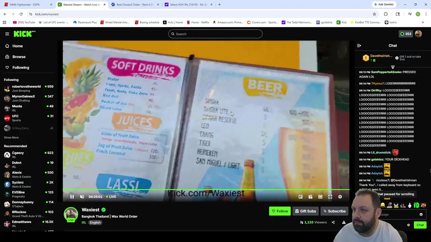Click the KICK logo
The height and width of the screenshot is (242, 431).
(24, 34)
